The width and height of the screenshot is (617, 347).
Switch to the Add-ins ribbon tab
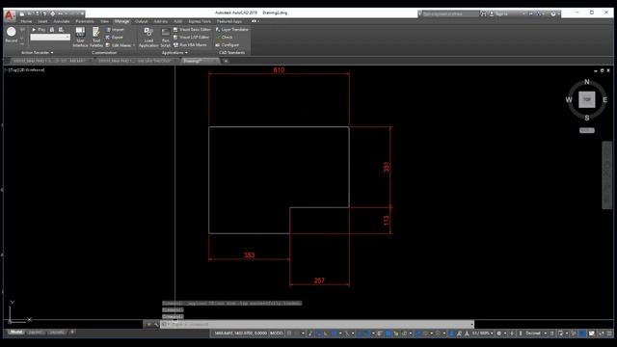click(x=161, y=21)
